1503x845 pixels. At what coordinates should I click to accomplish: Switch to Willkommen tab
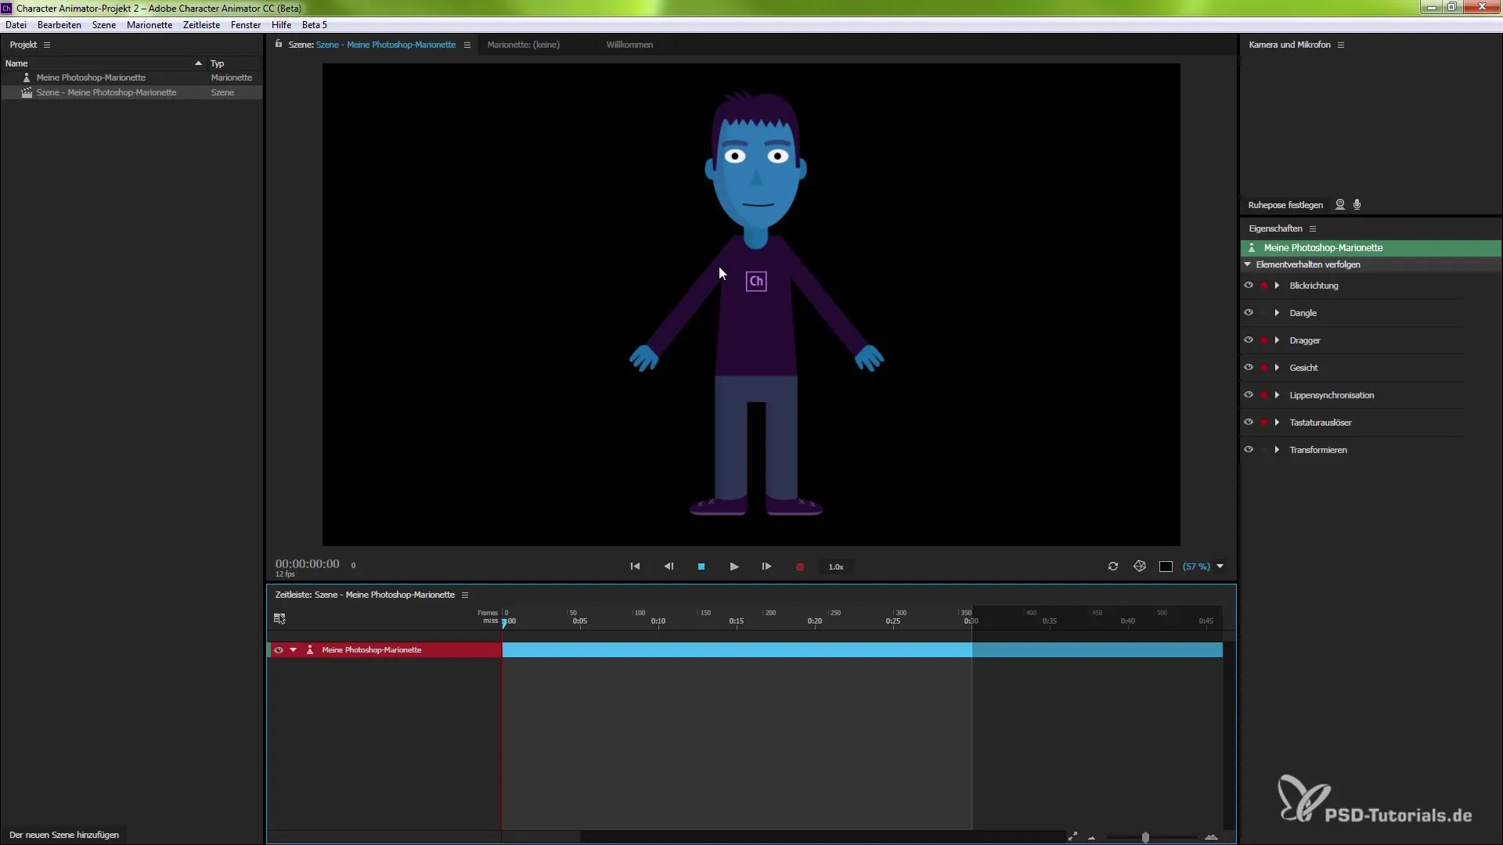click(629, 45)
